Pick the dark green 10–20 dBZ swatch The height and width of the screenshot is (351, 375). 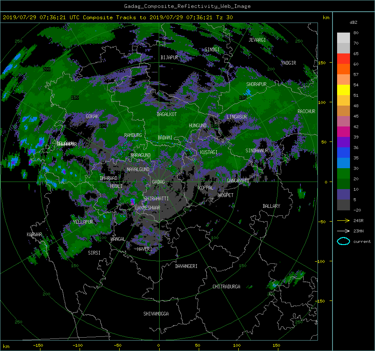[343, 184]
